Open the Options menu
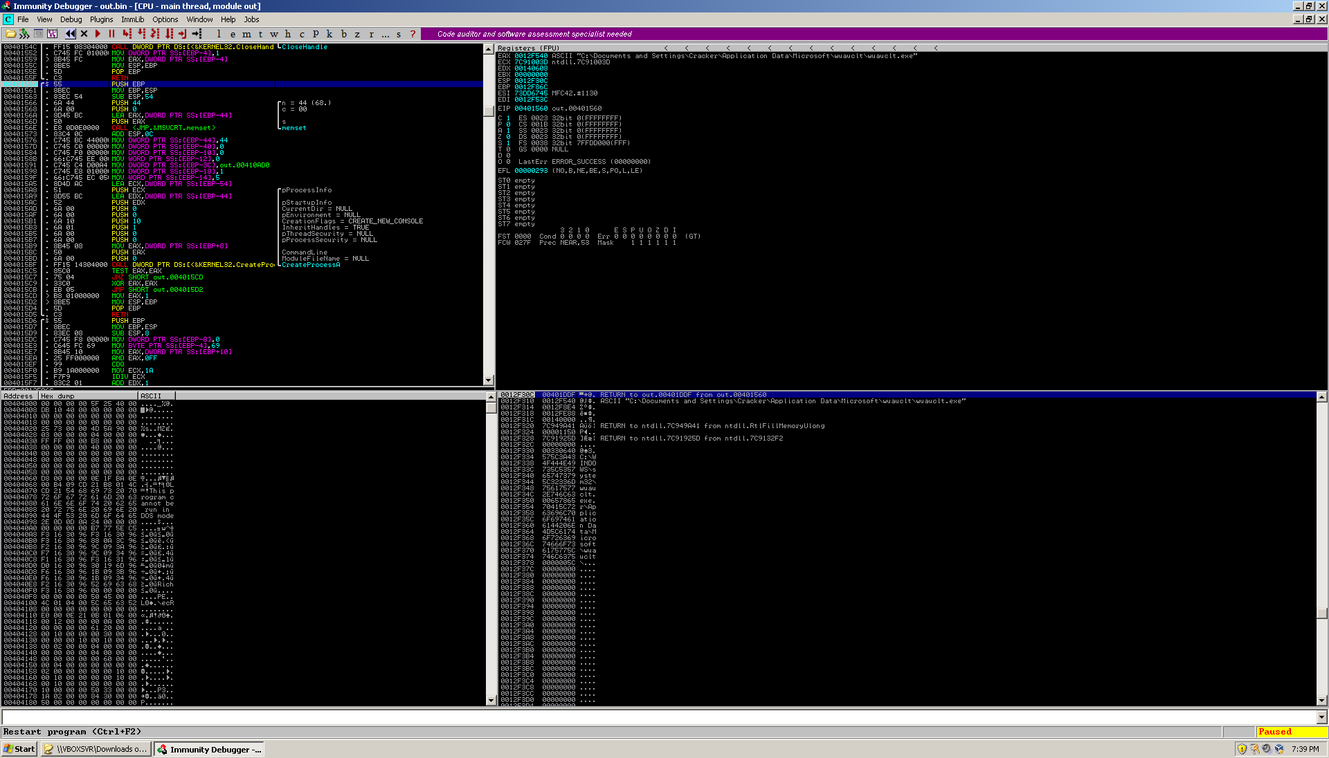Viewport: 1329px width, 758px height. (x=165, y=19)
